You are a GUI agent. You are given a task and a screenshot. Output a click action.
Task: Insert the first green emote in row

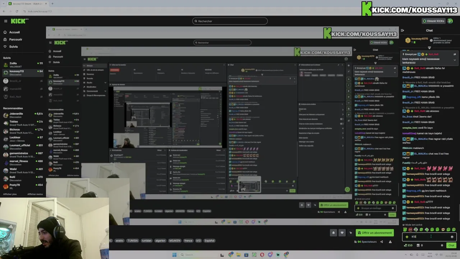(405, 230)
